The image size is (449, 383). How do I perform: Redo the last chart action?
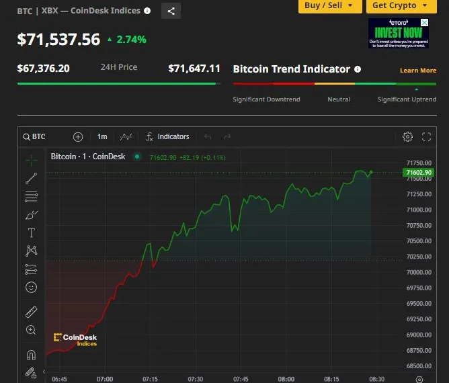pyautogui.click(x=227, y=137)
